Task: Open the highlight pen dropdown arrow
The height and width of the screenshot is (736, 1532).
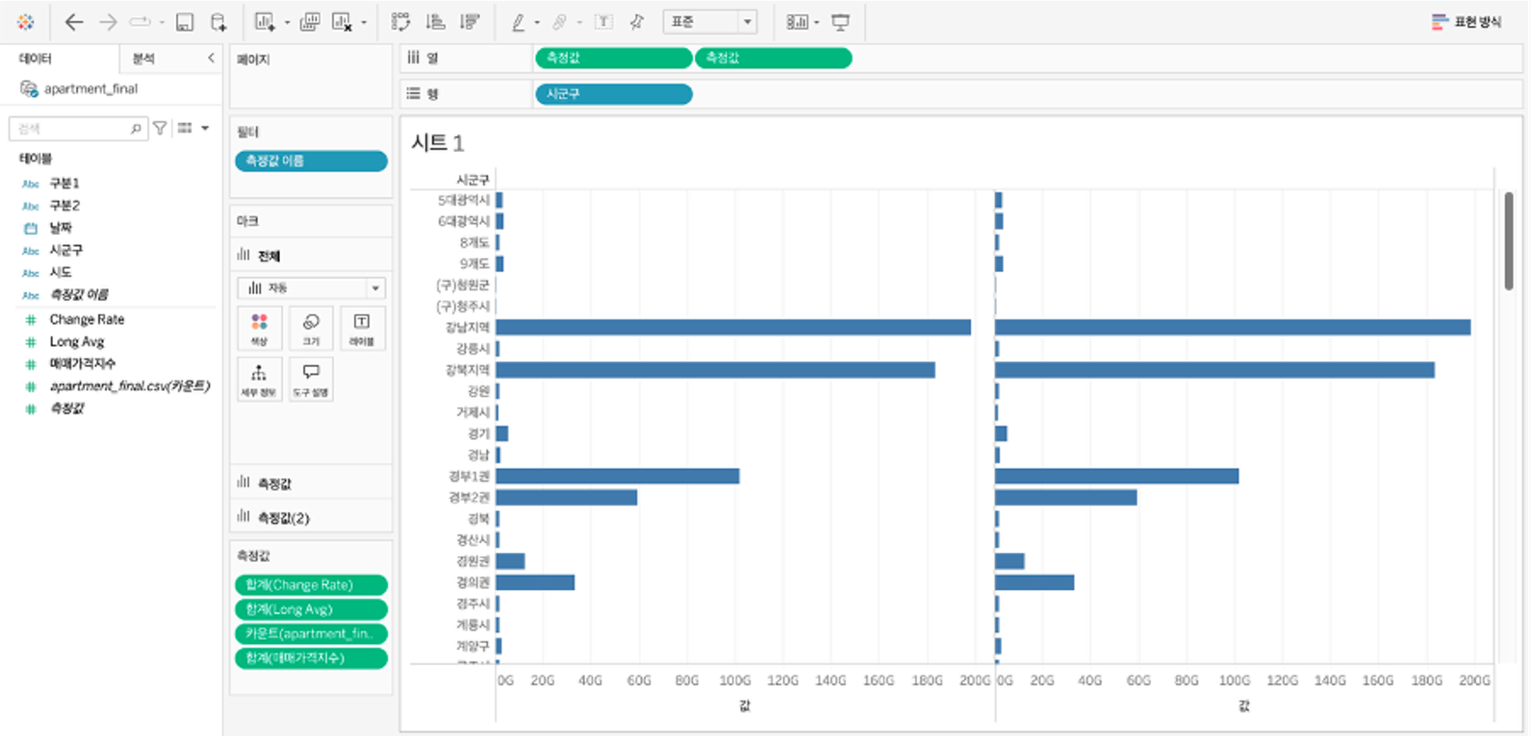Action: coord(537,23)
